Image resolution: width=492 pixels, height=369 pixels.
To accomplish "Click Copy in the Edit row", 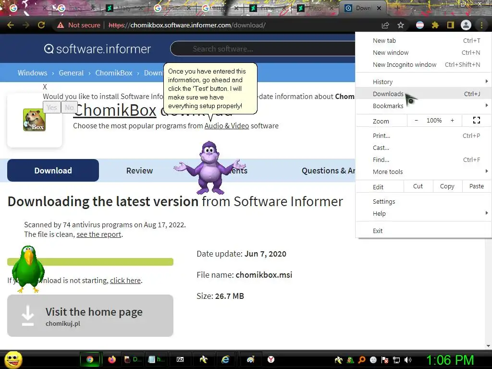I will point(447,186).
